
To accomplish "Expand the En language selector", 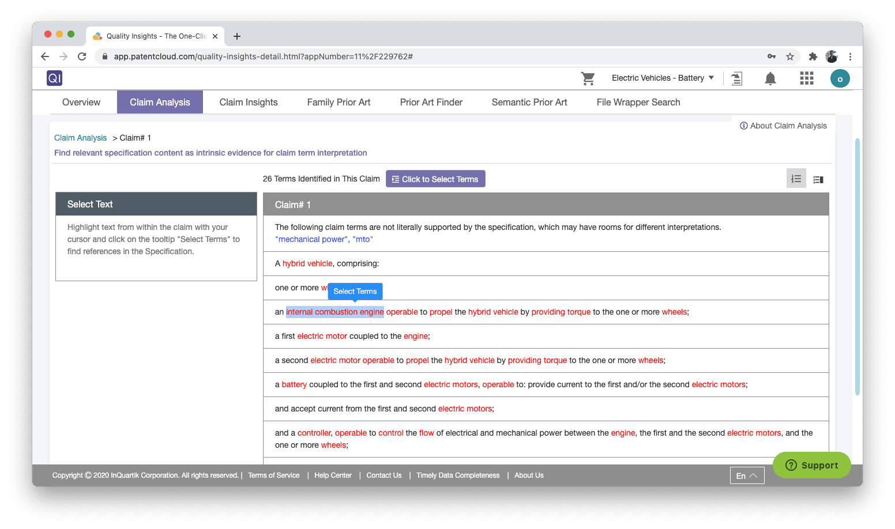I will (x=747, y=475).
